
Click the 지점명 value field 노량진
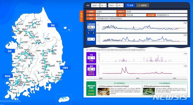tap(106, 12)
